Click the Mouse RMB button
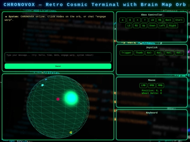 point(152,86)
